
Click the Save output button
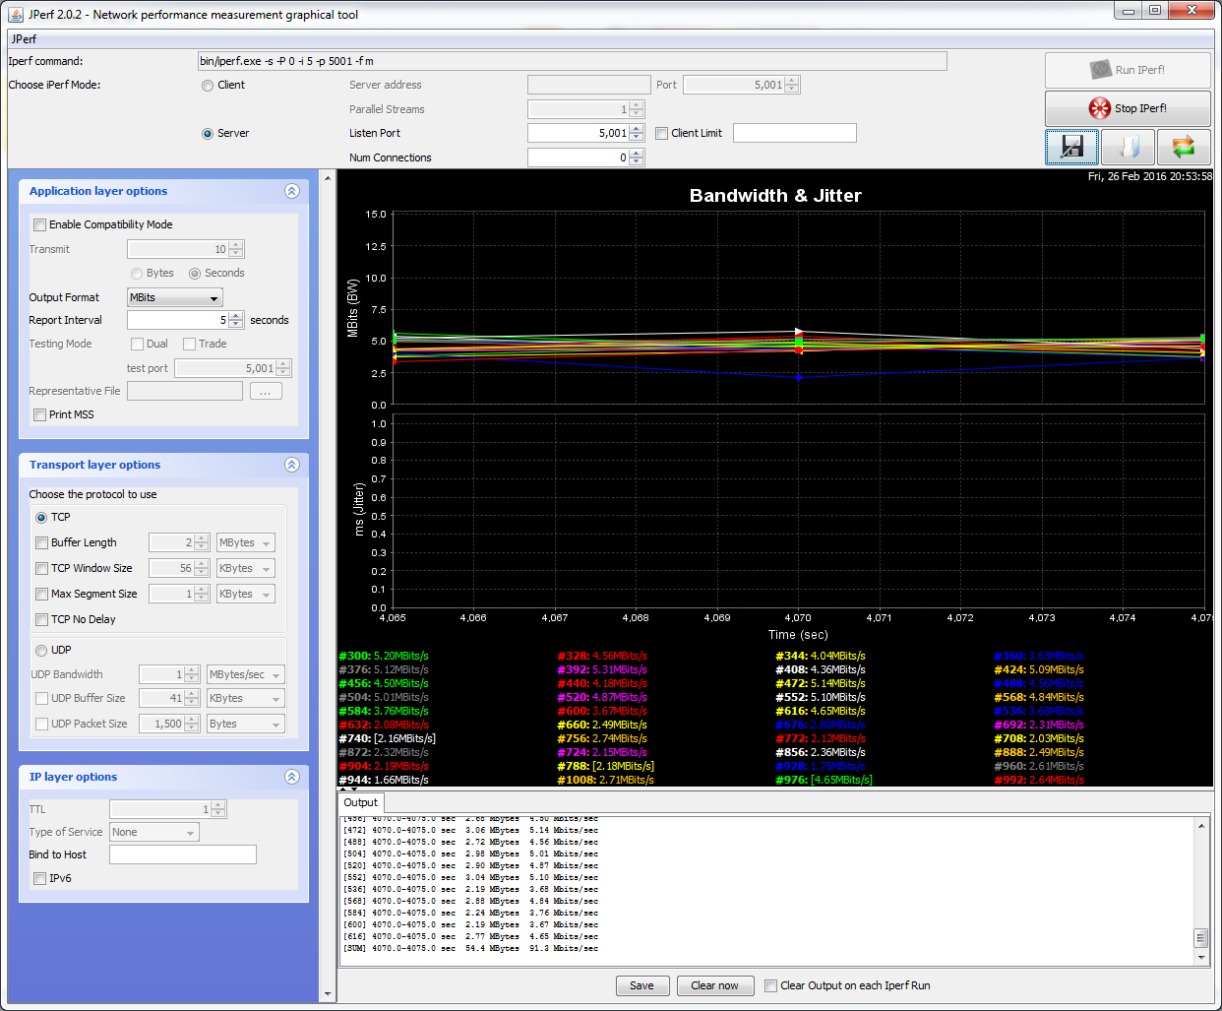pyautogui.click(x=642, y=985)
